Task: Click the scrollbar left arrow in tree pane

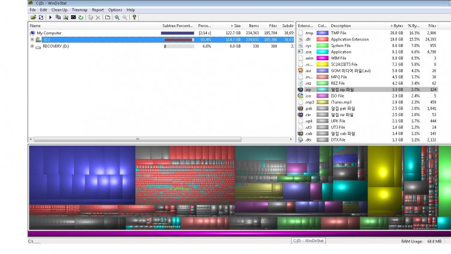Action: pos(31,140)
